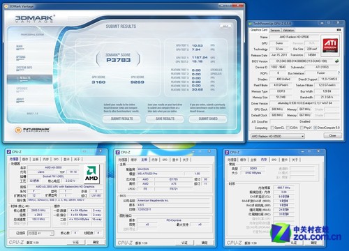The height and width of the screenshot is (251, 349).
Task: Click the 认证 button in the middle CPU-Z window
Action: tap(184, 243)
